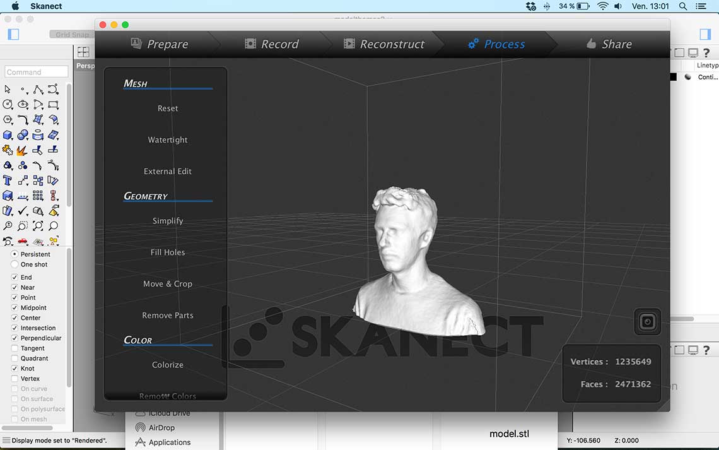Select the Fillet curves tool

point(23,120)
